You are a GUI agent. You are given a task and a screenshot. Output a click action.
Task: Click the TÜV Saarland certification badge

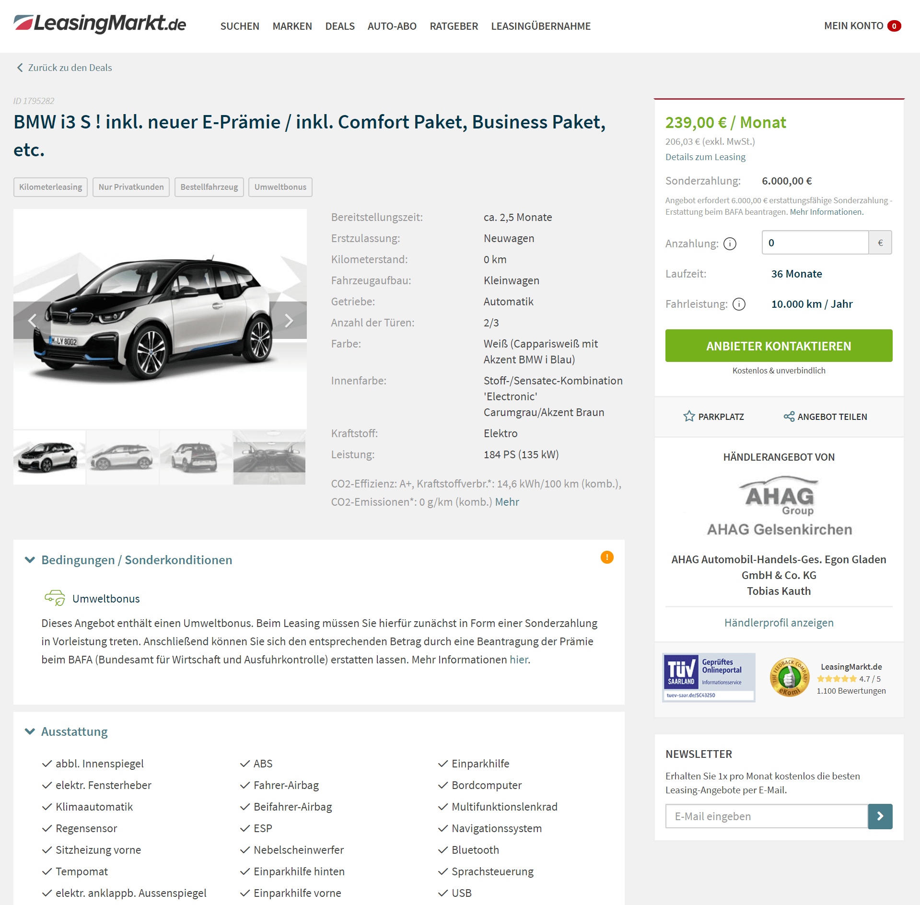tap(709, 677)
